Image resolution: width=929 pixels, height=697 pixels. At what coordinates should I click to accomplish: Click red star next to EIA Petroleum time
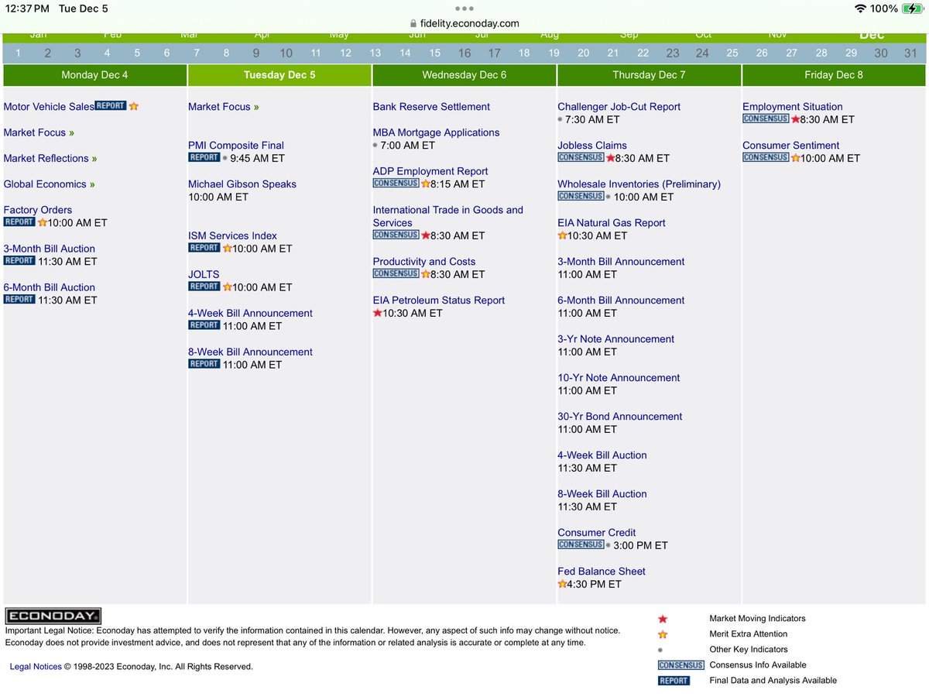(x=378, y=313)
